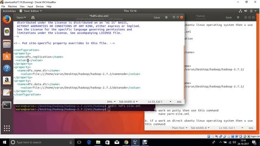Show Applications grid in dock
The width and height of the screenshot is (260, 146).
(x=7, y=128)
